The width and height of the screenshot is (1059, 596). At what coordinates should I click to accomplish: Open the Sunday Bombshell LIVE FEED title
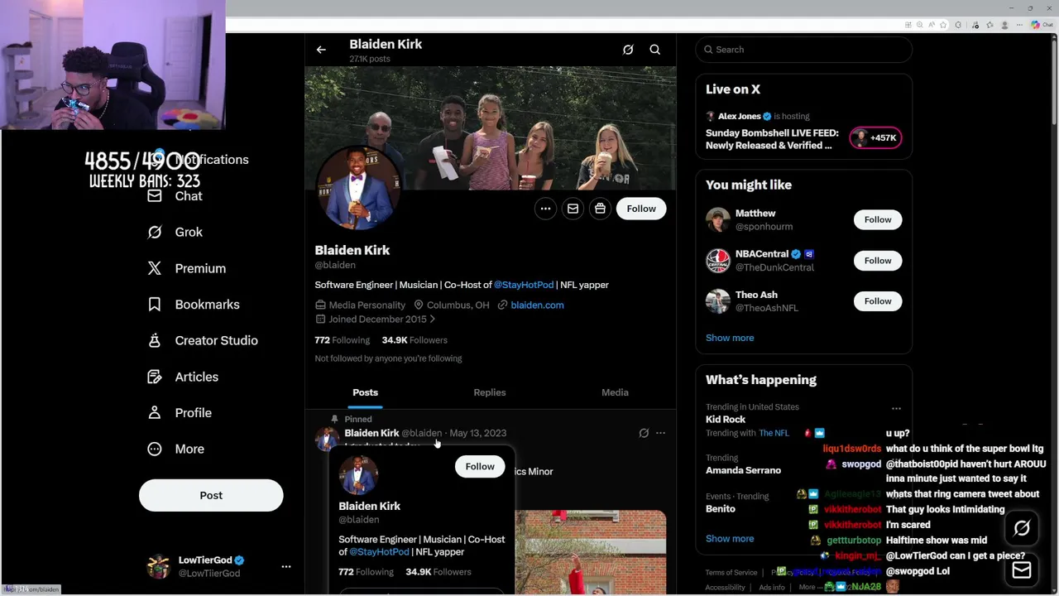point(772,139)
